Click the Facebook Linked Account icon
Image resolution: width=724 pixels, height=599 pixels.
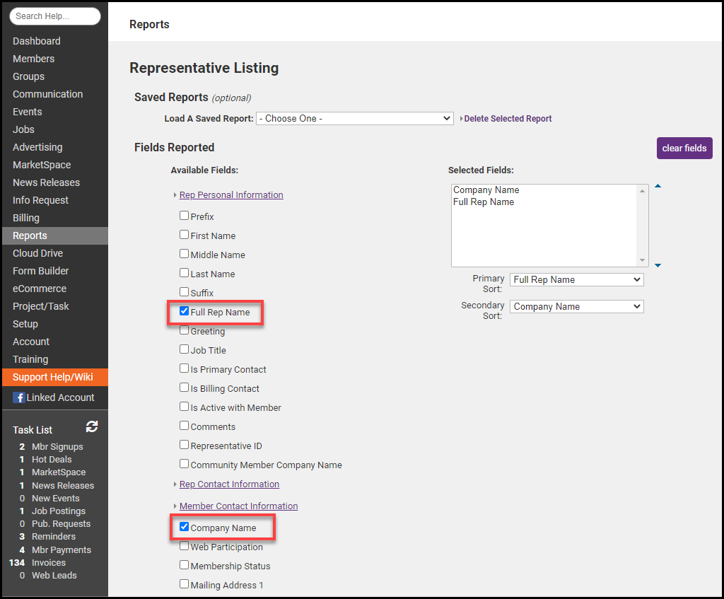tap(19, 397)
